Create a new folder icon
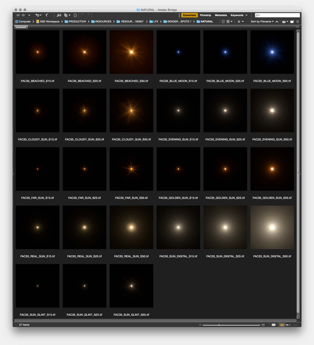This screenshot has height=345, width=314. (x=292, y=22)
